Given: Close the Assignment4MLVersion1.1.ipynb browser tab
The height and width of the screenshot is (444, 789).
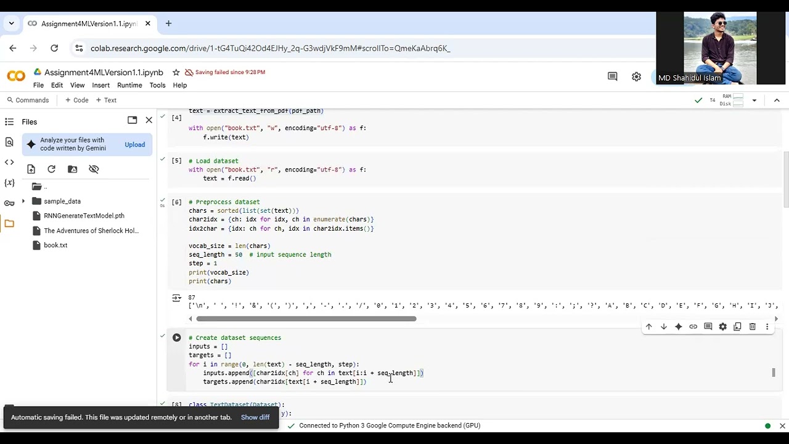Looking at the screenshot, I should coord(148,23).
